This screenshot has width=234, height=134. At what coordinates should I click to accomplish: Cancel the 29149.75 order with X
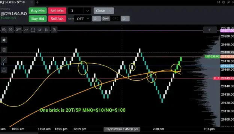tap(215, 78)
